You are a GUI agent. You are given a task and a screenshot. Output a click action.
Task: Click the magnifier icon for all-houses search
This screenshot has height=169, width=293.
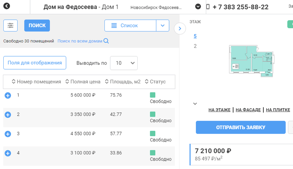click(x=106, y=41)
